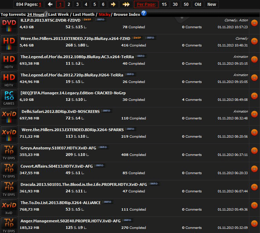
Task: Open INFO badge for Mor'du 1080p
Action: tap(141, 56)
